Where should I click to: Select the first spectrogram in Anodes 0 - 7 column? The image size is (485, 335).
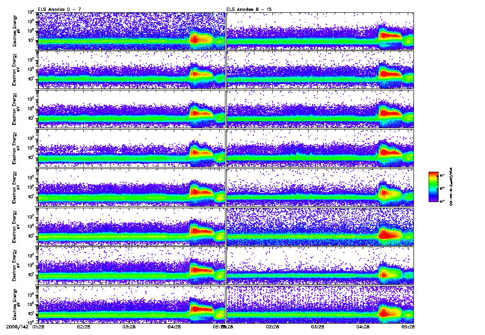[132, 31]
